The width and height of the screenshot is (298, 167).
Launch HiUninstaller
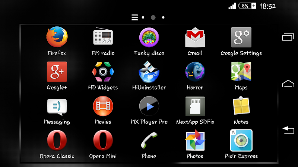point(149,72)
